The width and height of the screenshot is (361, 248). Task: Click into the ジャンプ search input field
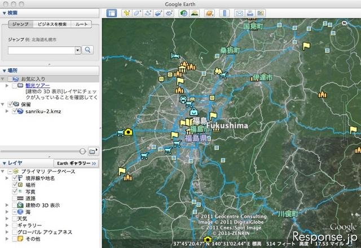point(41,50)
